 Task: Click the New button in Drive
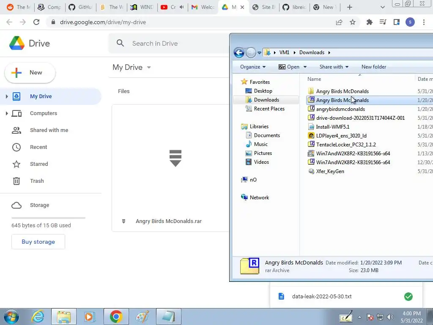coord(30,73)
